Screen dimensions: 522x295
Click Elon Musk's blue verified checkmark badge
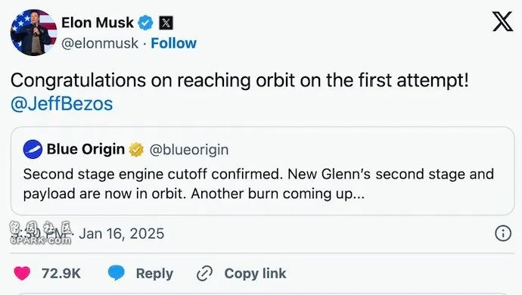click(x=145, y=23)
